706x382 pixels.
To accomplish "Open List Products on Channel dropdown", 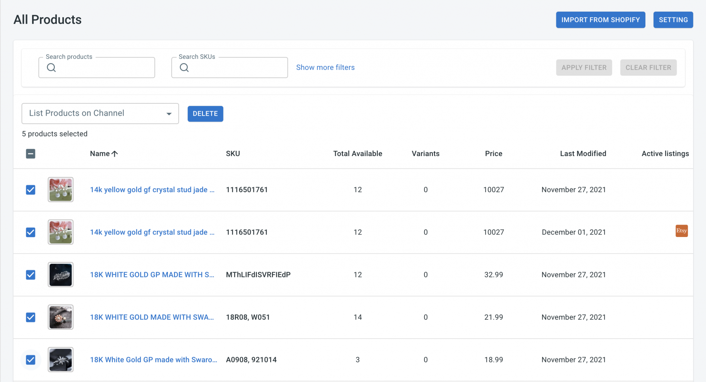I will (100, 113).
